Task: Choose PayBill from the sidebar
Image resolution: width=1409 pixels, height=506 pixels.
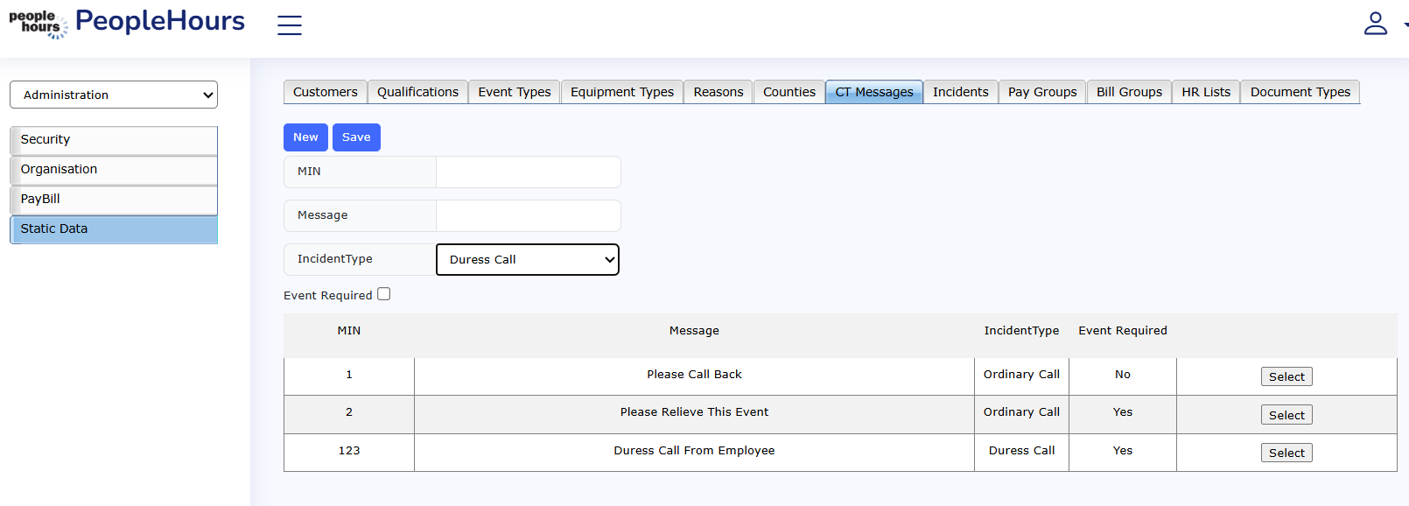Action: click(114, 200)
